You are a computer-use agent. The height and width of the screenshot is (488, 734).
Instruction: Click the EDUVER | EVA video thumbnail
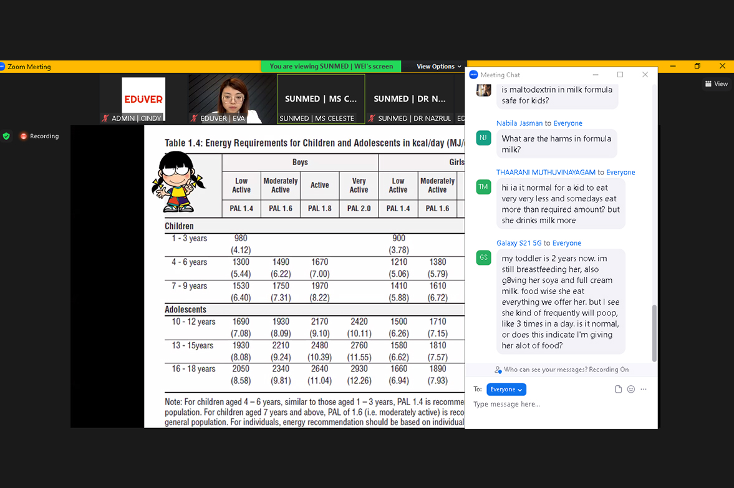coord(232,99)
